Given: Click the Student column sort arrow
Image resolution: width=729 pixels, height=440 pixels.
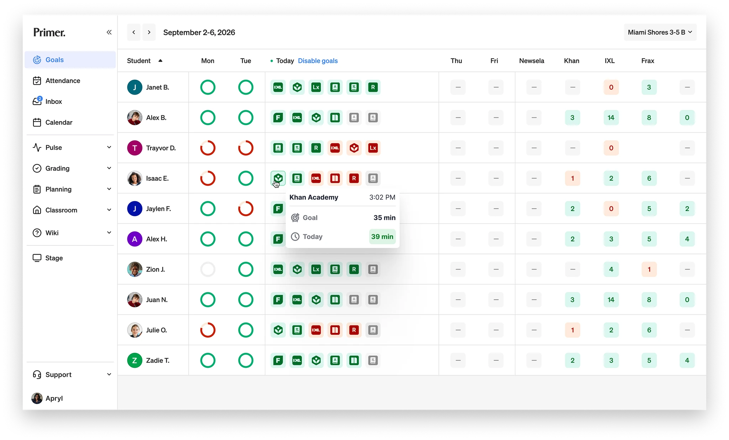Looking at the screenshot, I should pos(161,61).
